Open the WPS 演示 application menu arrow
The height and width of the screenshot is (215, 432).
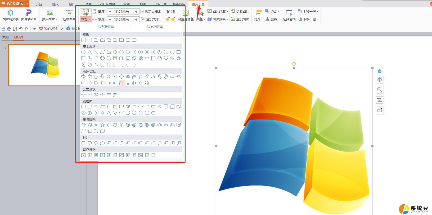[27, 4]
